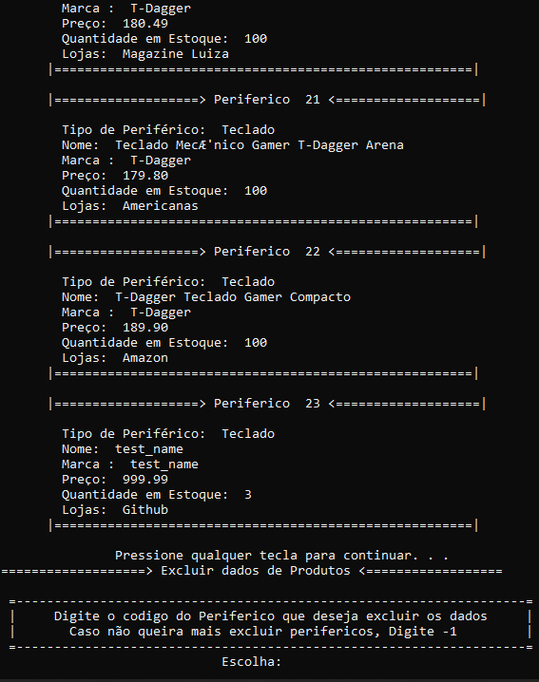539x682 pixels.
Task: Click the Periferico 21 header
Action: 267,100
